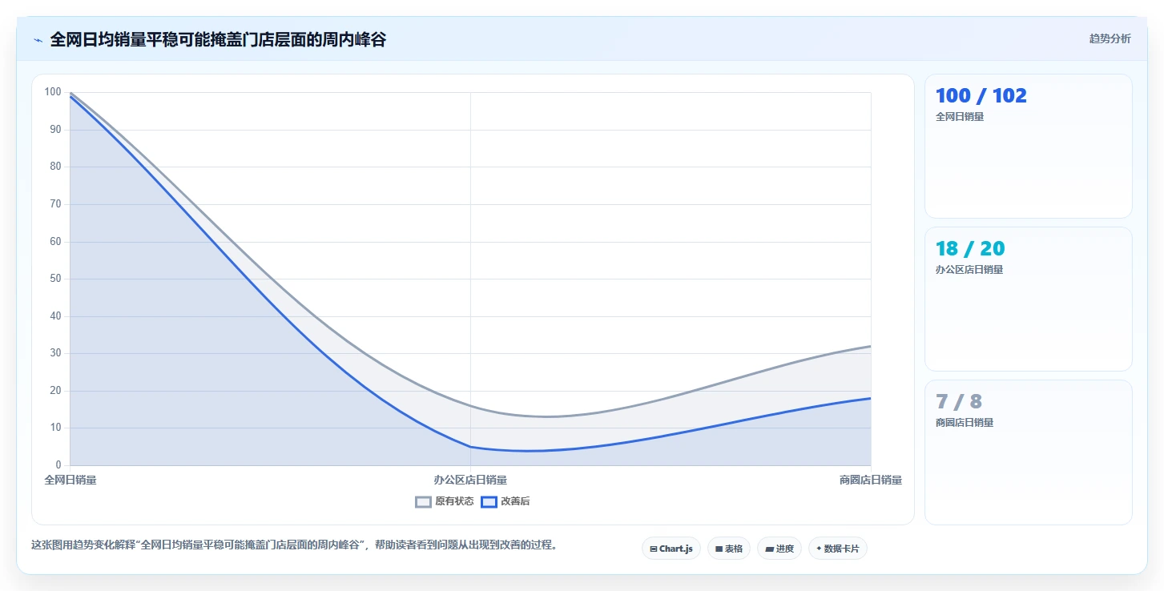This screenshot has height=591, width=1164.
Task: Select the 进度 tag chip
Action: tap(779, 549)
